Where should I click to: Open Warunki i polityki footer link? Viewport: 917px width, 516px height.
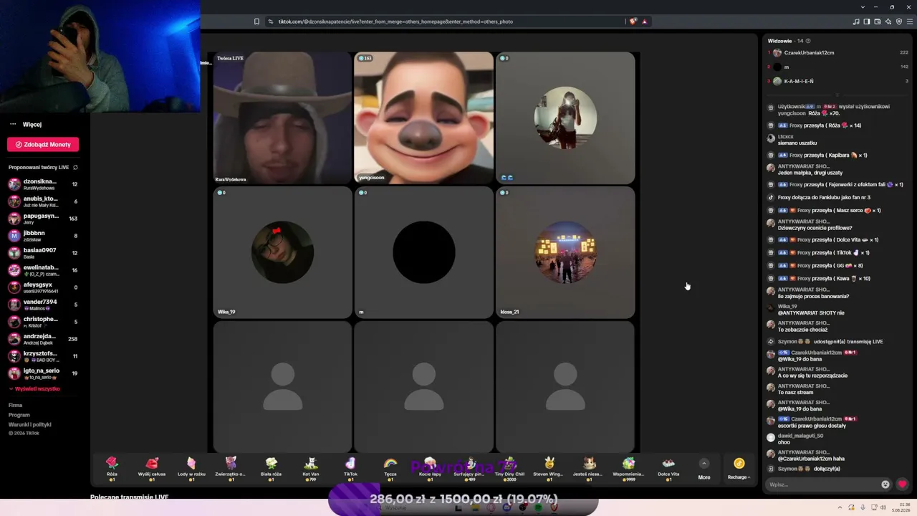(30, 424)
